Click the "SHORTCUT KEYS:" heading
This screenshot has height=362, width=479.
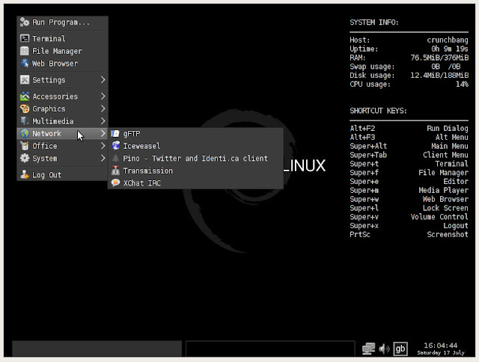378,111
